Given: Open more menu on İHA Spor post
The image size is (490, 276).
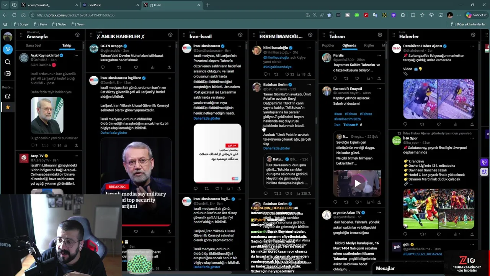Looking at the screenshot, I should pos(472,138).
